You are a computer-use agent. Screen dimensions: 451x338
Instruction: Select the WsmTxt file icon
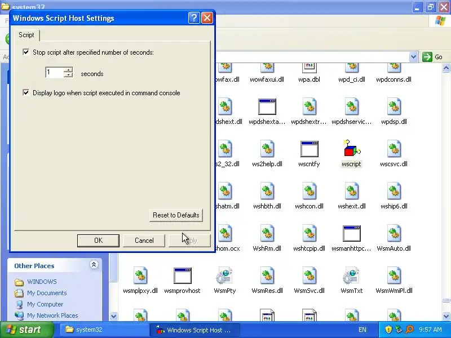[351, 275]
